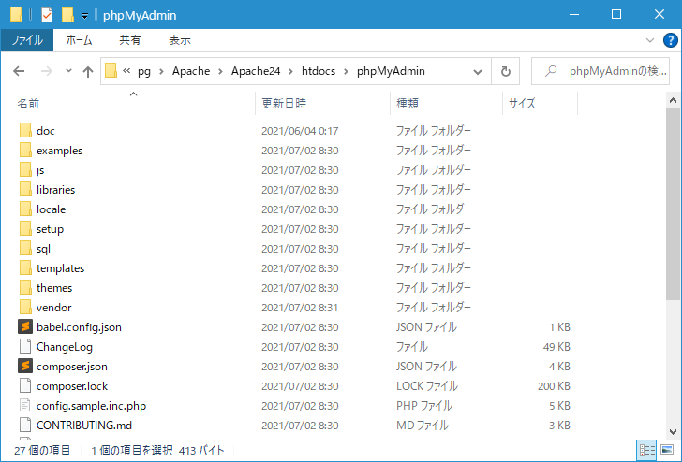Sort by 更新日時 column header
This screenshot has height=462, width=682.
click(322, 103)
